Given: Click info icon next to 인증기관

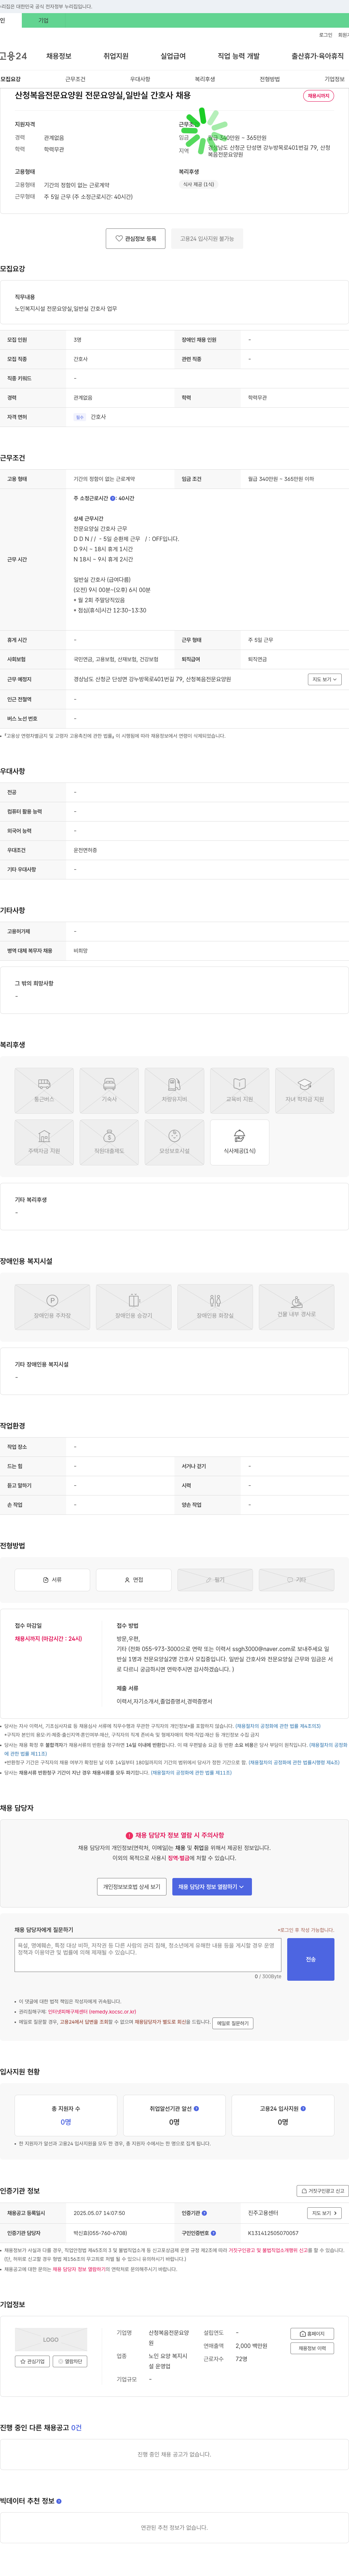Looking at the screenshot, I should click(204, 2214).
